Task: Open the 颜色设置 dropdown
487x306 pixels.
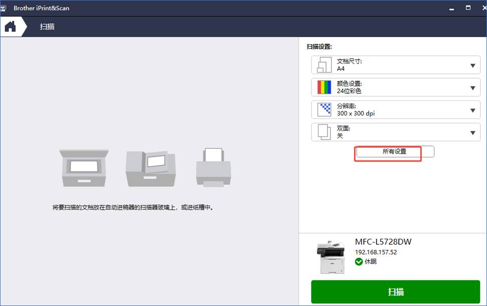Action: [x=471, y=87]
